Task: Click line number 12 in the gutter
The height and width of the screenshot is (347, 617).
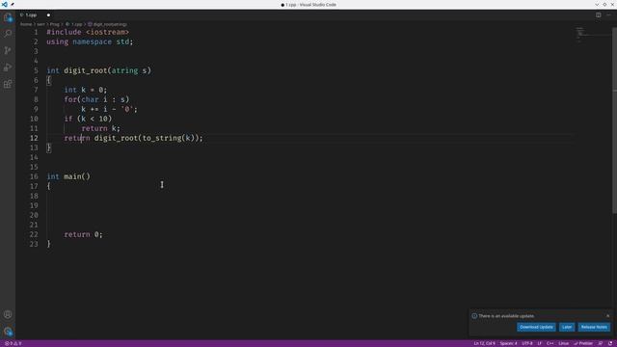Action: click(x=35, y=138)
